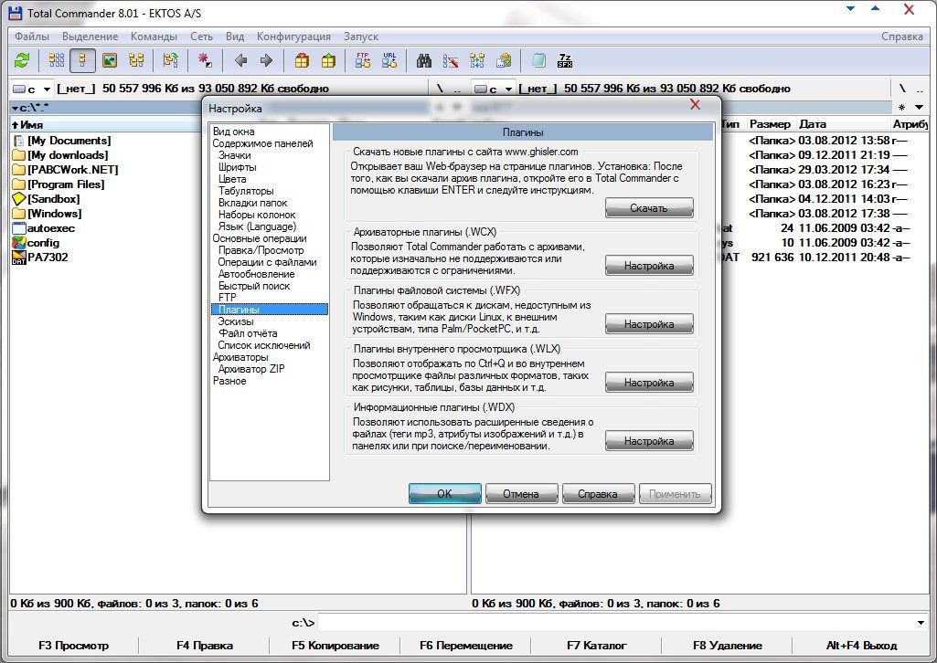Screen dimensions: 937x663
Task: Expand the command line history dropdown
Action: 920,623
